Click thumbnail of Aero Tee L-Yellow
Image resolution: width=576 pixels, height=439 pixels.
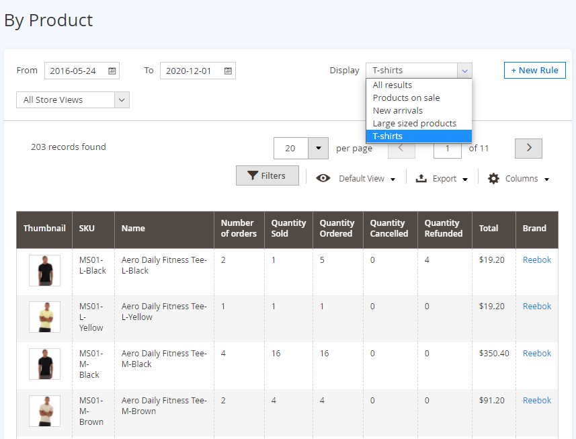[x=44, y=317]
